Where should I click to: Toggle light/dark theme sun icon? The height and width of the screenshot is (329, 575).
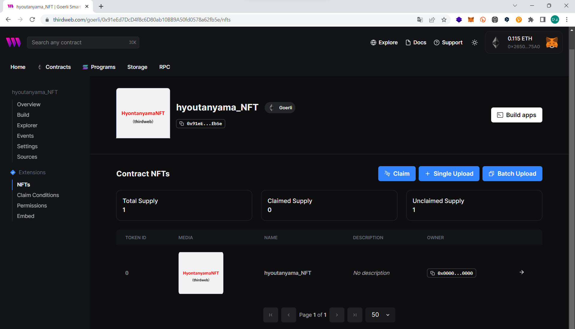tap(474, 43)
